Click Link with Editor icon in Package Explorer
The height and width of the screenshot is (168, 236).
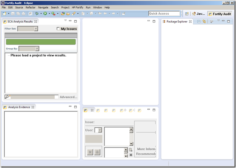204,22
